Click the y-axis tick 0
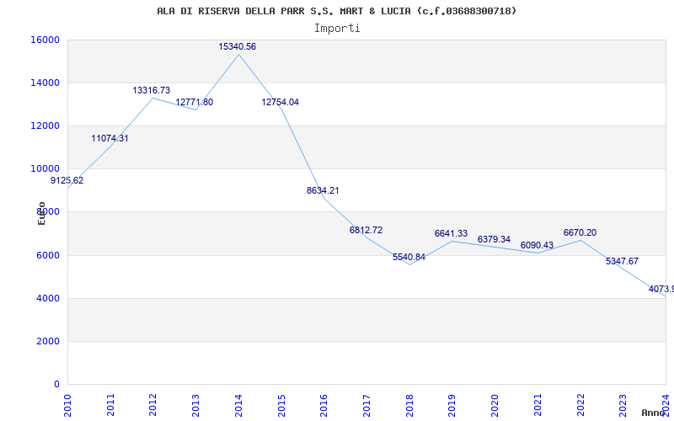The width and height of the screenshot is (674, 421). coord(56,385)
